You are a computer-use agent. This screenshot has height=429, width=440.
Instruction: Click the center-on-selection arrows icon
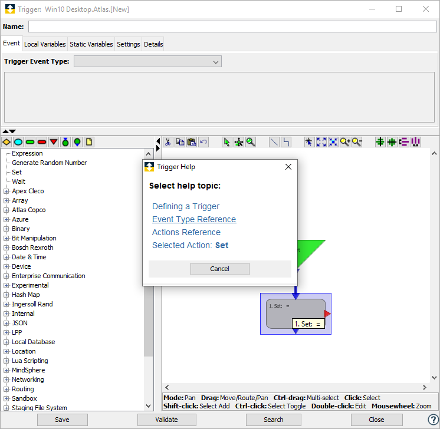click(333, 142)
